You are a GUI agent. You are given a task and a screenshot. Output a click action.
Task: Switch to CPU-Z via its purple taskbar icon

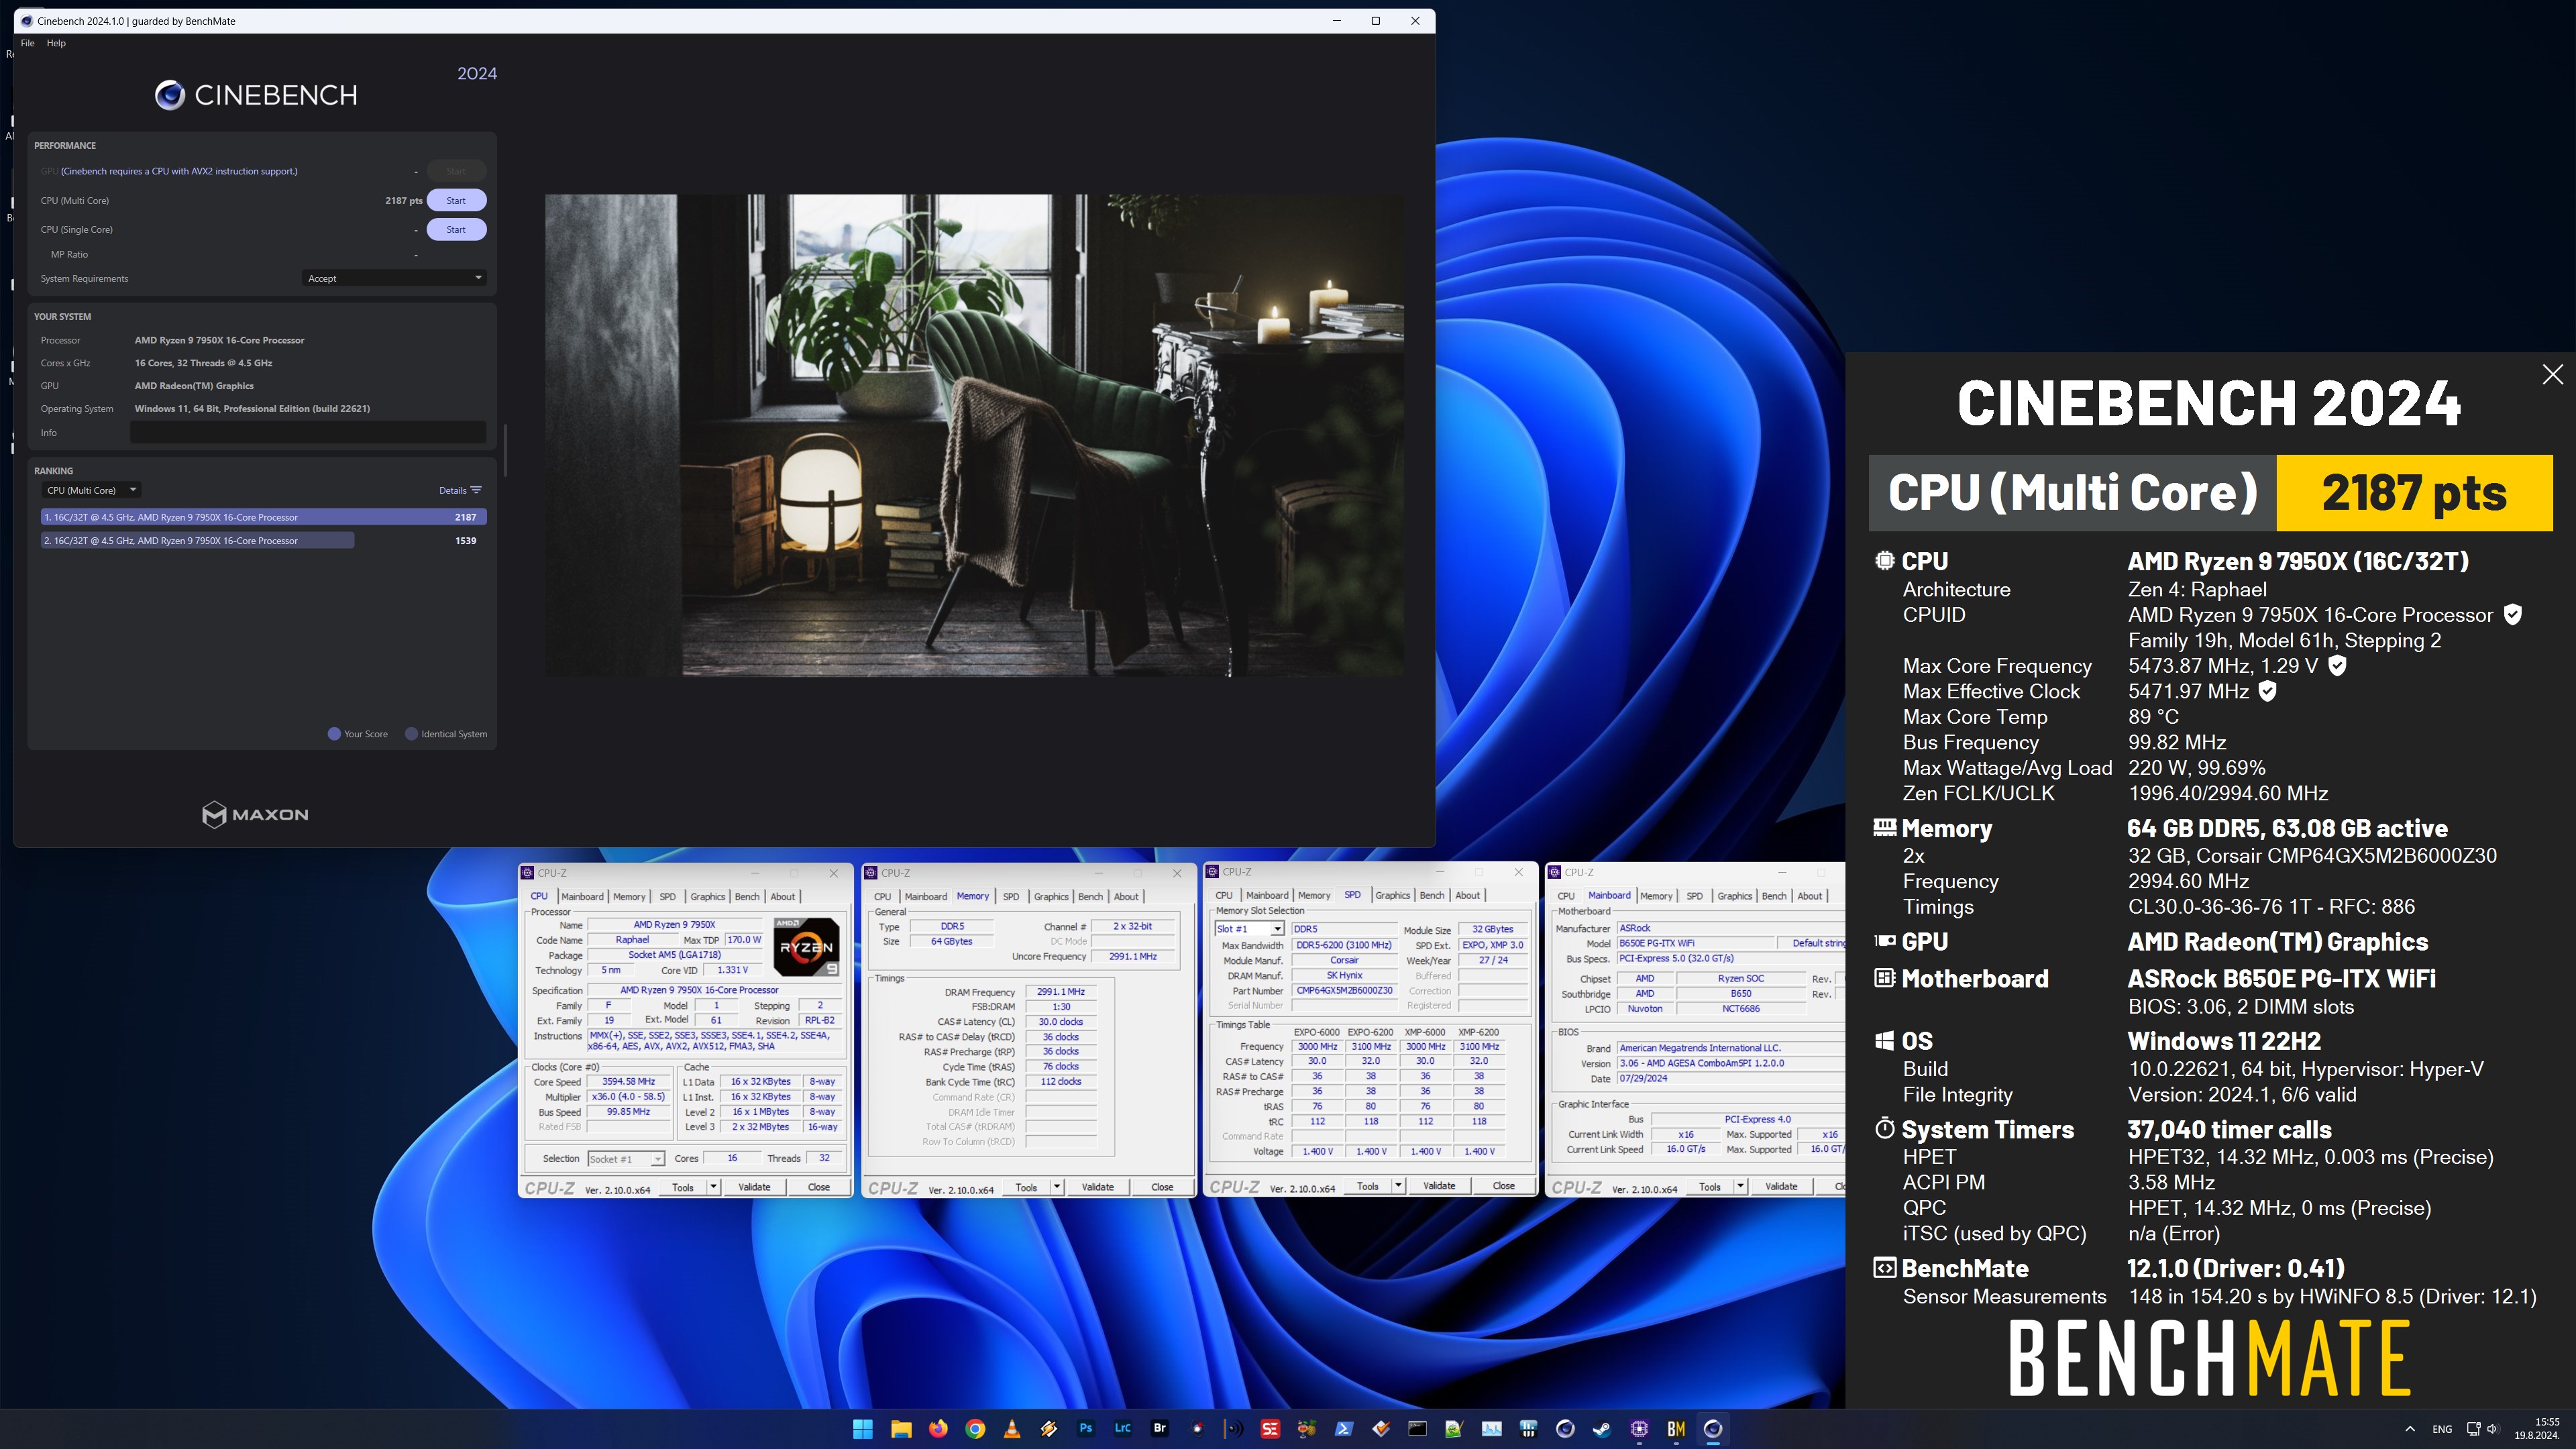coord(1639,1429)
